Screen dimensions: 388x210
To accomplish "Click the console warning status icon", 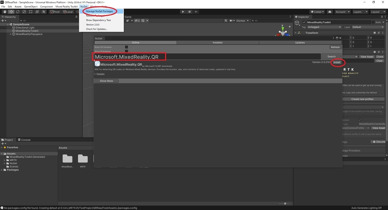I will pyautogui.click(x=2, y=208).
